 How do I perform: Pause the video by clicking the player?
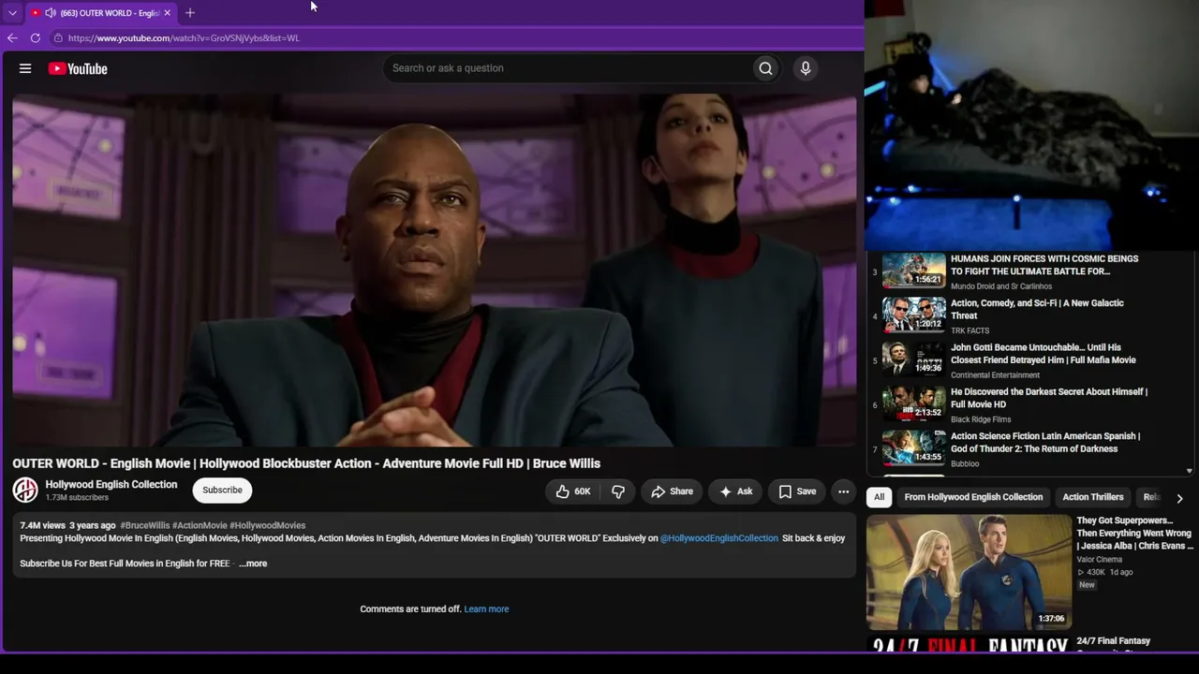[x=435, y=270]
